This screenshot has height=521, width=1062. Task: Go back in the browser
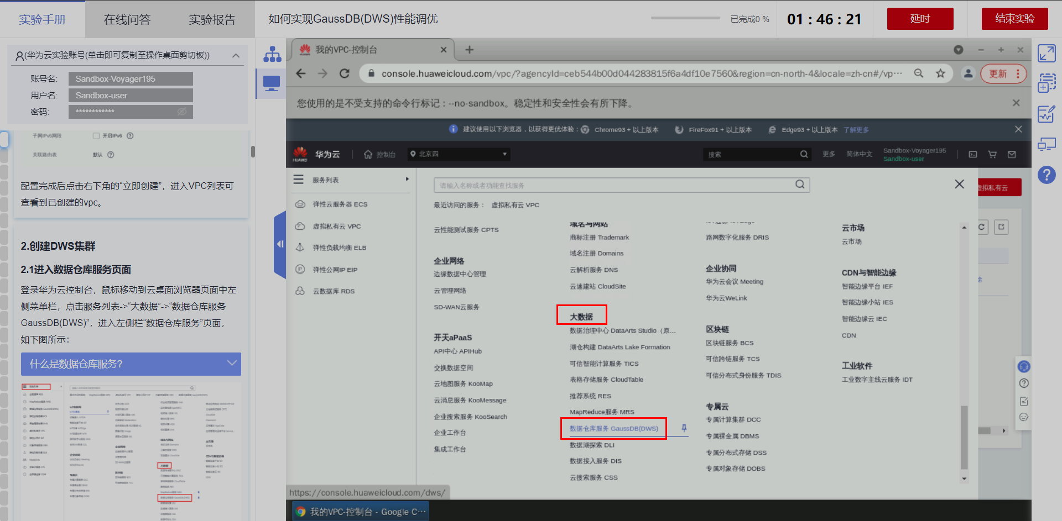click(301, 73)
